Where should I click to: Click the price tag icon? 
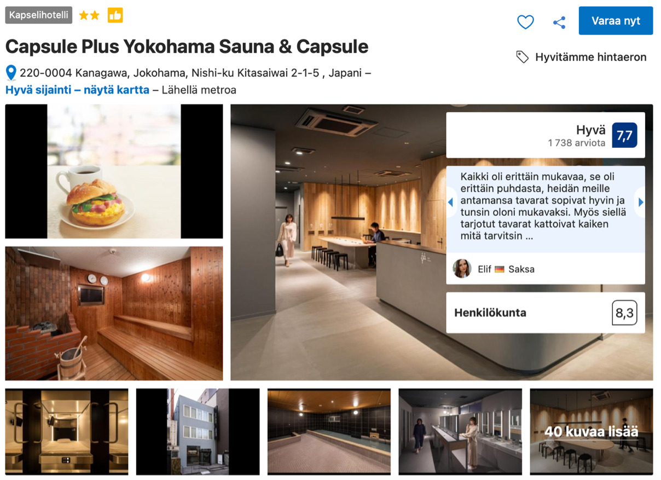(523, 57)
